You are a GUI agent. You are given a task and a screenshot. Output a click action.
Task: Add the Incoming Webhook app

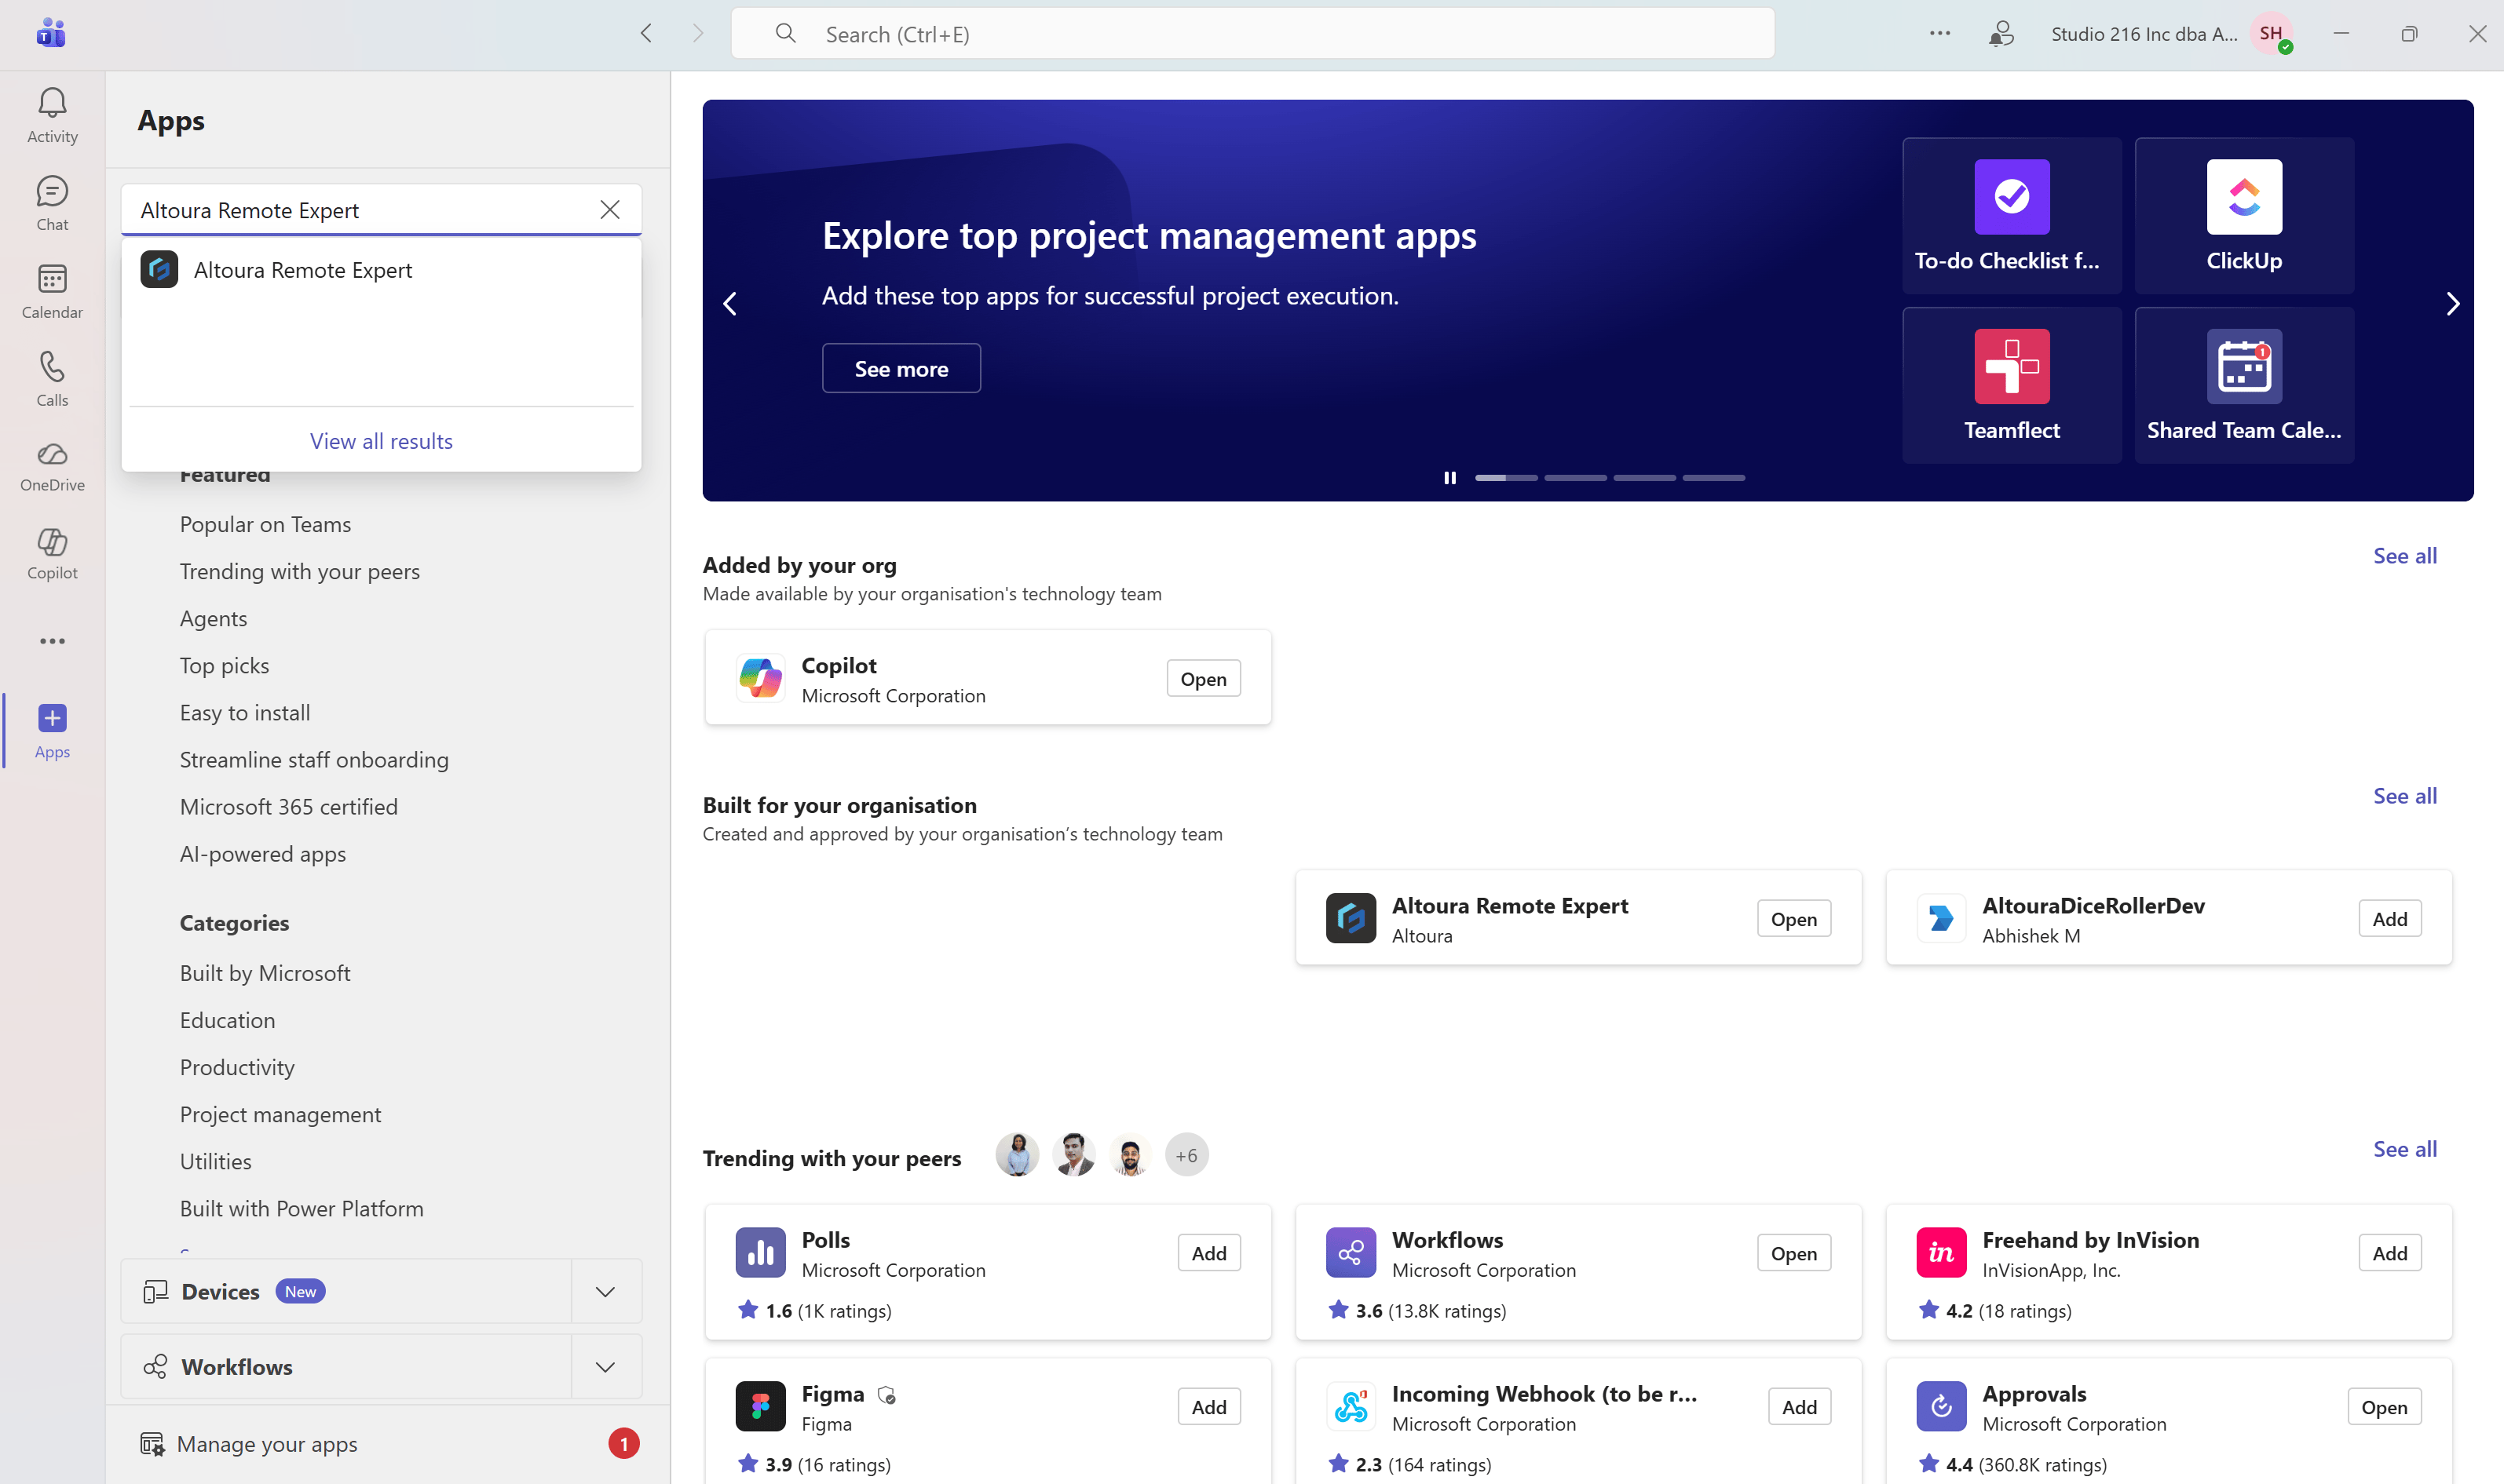point(1799,1407)
